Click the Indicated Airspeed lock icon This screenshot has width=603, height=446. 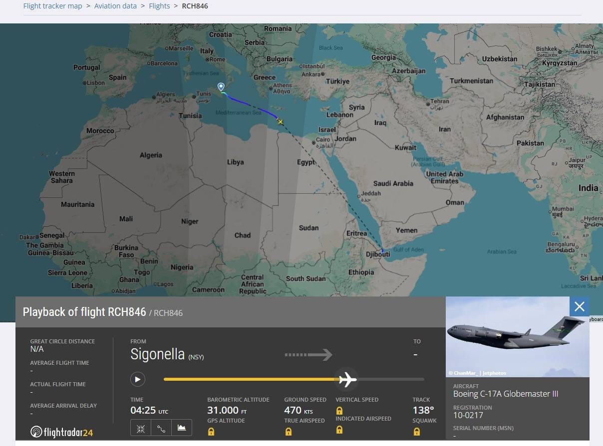pos(339,430)
